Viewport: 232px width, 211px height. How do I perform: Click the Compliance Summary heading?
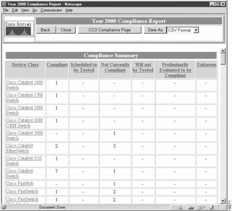click(111, 55)
